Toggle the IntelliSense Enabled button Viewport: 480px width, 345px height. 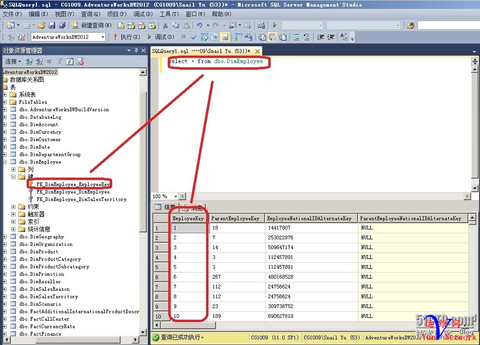point(225,37)
